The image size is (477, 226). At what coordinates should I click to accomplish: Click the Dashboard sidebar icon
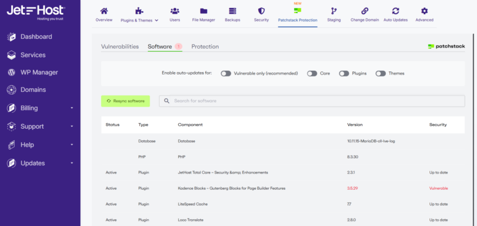click(x=11, y=37)
